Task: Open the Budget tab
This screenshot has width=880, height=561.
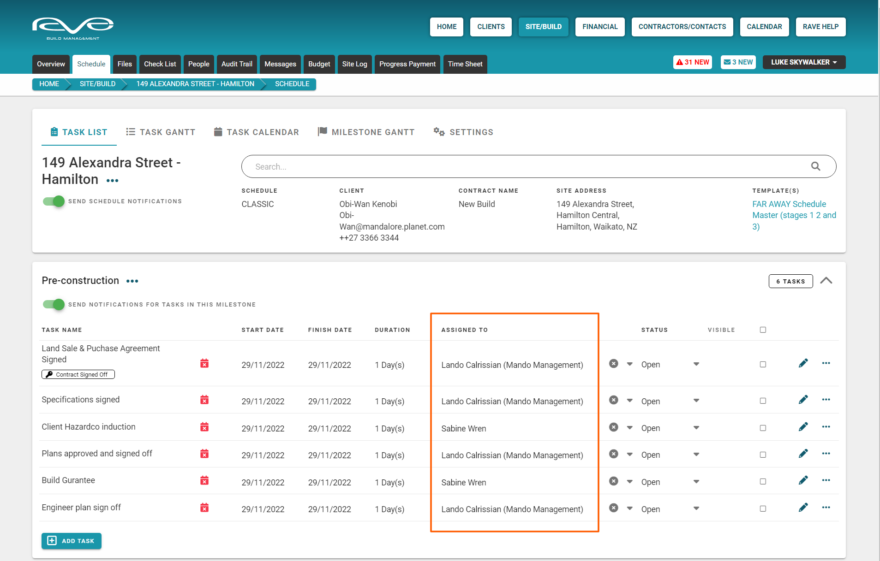Action: coord(319,64)
